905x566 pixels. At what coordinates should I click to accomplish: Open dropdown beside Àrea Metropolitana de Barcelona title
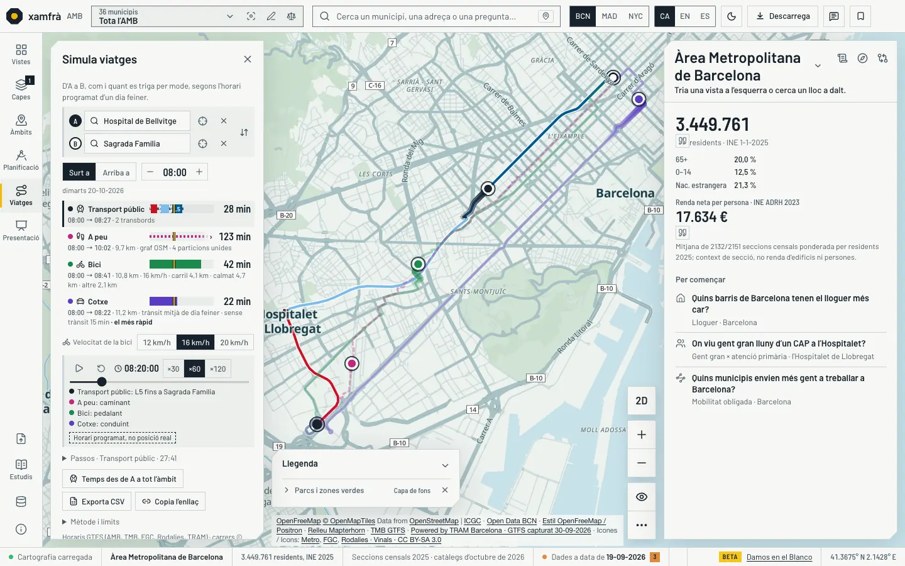pos(818,66)
